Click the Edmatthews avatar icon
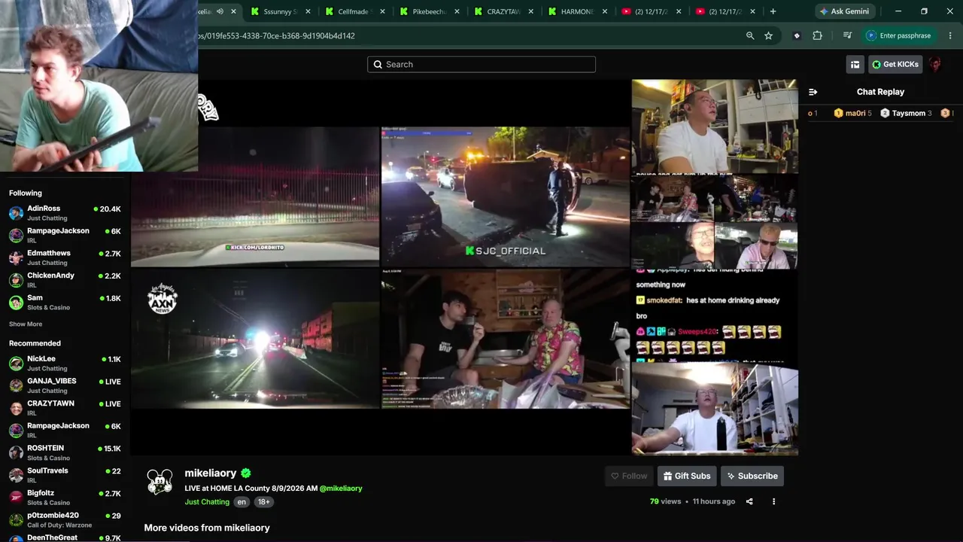963x542 pixels. [x=16, y=258]
